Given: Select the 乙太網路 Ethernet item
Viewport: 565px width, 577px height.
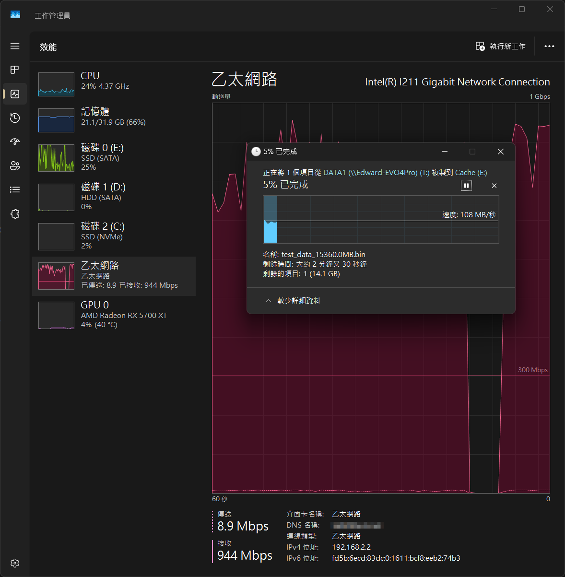Looking at the screenshot, I should point(114,276).
